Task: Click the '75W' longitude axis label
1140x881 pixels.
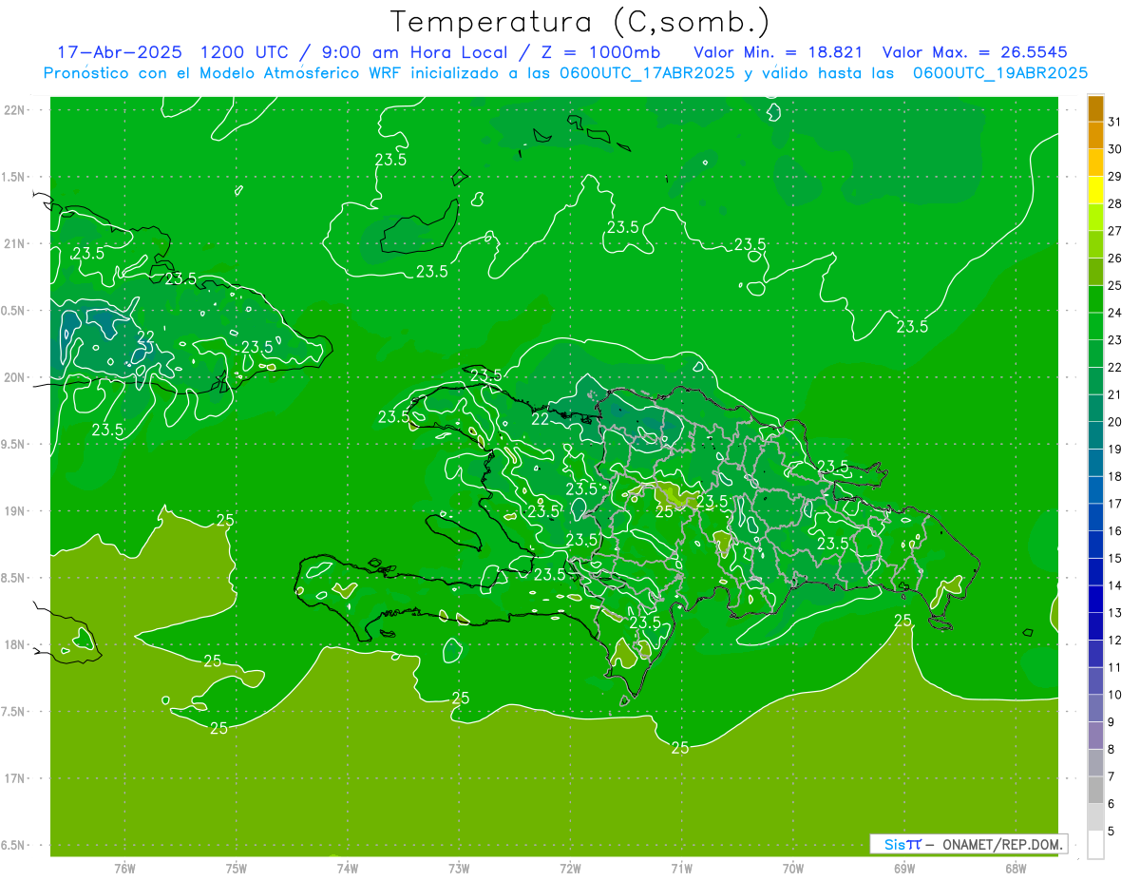Action: (x=237, y=869)
